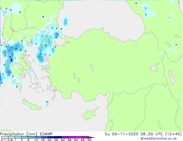This screenshot has width=183, height=141.
Task: Choose the 25–30 mm navy swatch
Action: click(58, 137)
